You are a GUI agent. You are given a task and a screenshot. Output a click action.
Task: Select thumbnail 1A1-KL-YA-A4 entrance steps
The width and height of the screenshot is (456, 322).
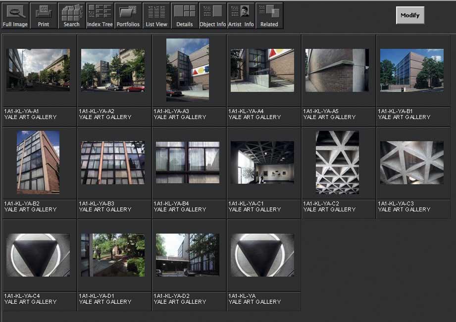(x=262, y=70)
